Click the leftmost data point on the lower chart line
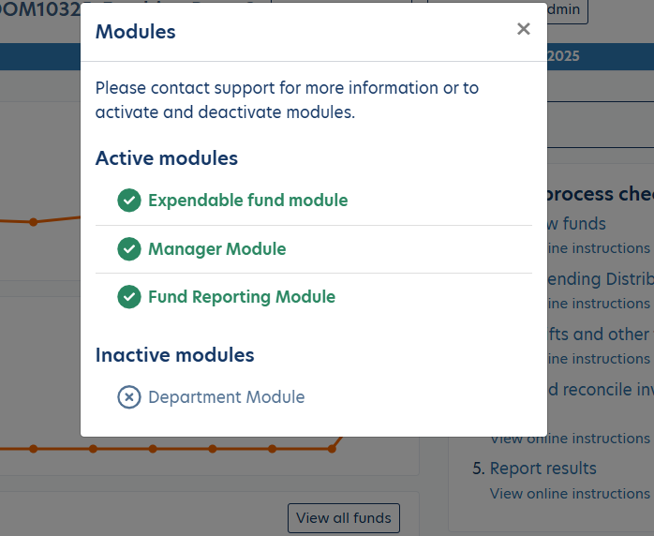654x536 pixels. (x=33, y=449)
